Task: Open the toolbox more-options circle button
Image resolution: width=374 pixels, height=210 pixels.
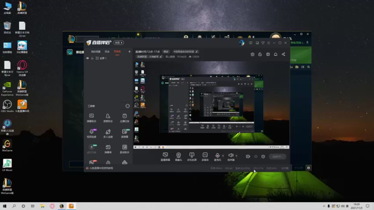Action: [x=127, y=106]
